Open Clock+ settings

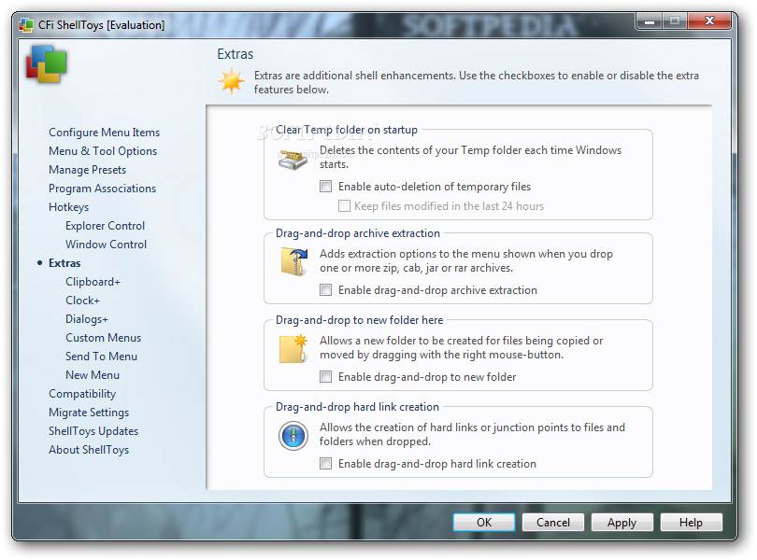tap(82, 300)
